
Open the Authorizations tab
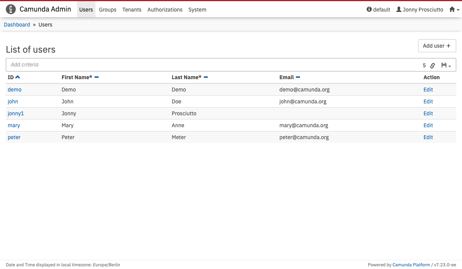point(165,10)
